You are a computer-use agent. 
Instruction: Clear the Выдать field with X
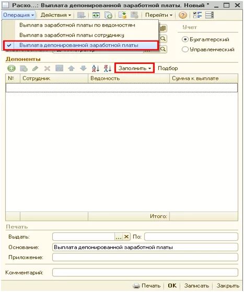click(126, 237)
